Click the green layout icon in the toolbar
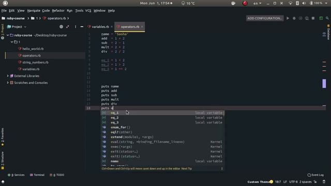The height and width of the screenshot is (186, 331). click(321, 19)
